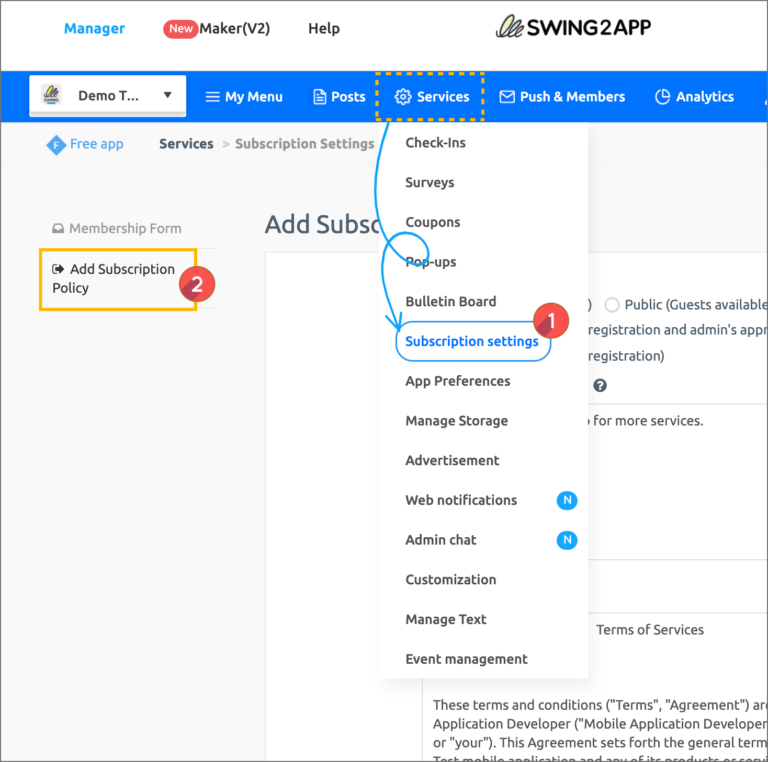Click the Push & Members envelope icon
Viewport: 768px width, 762px height.
(x=506, y=97)
